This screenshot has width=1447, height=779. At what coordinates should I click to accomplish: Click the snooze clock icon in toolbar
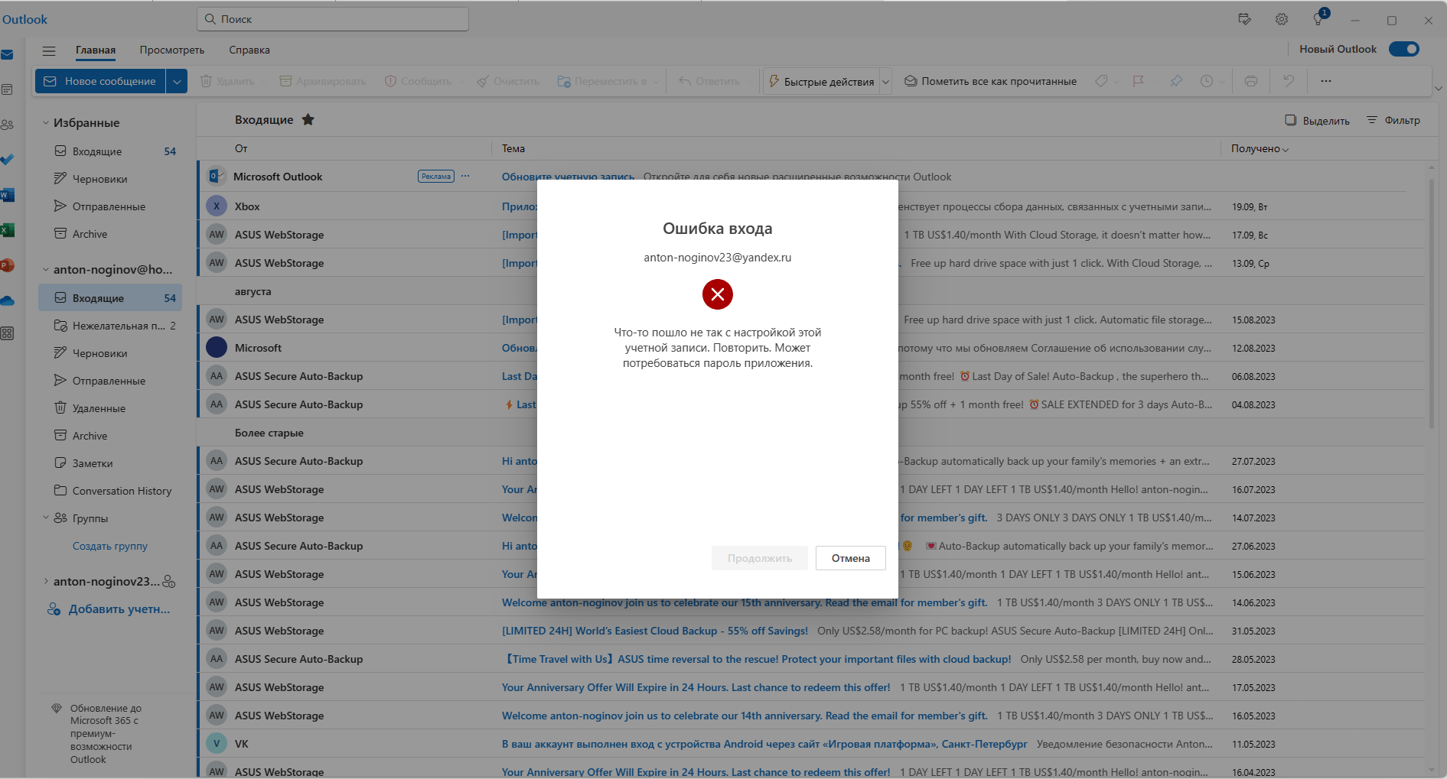[x=1207, y=81]
